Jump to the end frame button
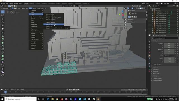The width and height of the screenshot is (179, 101). click(x=79, y=90)
